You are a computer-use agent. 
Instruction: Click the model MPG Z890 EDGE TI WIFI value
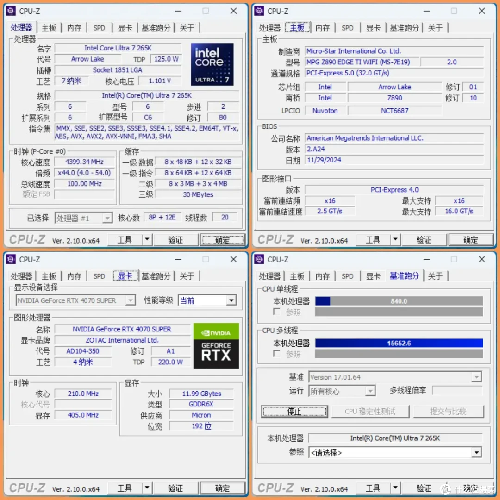click(x=361, y=62)
